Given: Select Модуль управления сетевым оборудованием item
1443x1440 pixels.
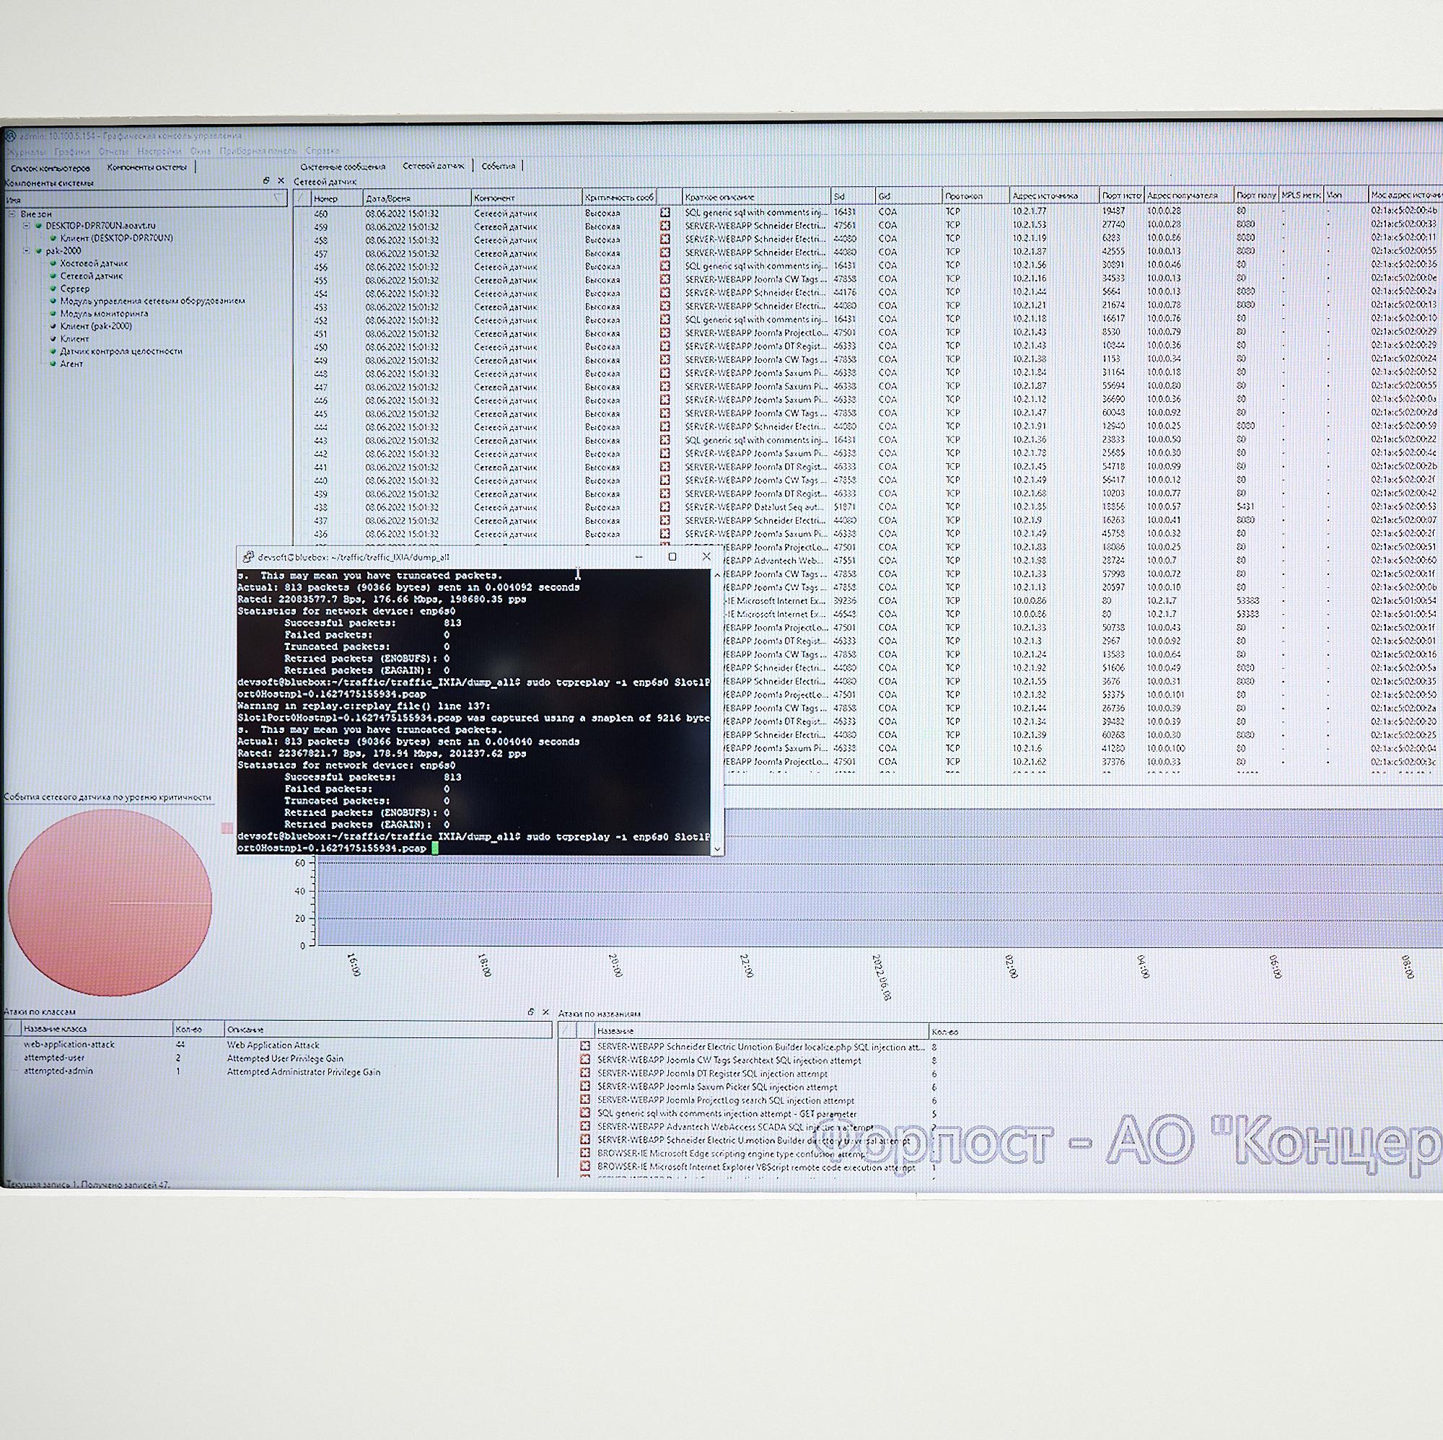Looking at the screenshot, I should click(x=152, y=301).
